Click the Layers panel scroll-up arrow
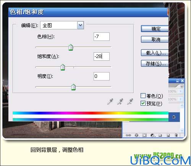This screenshot has height=166, width=191. (x=182, y=106)
